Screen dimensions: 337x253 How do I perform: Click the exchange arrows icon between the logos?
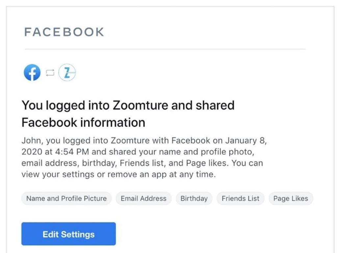pos(50,73)
